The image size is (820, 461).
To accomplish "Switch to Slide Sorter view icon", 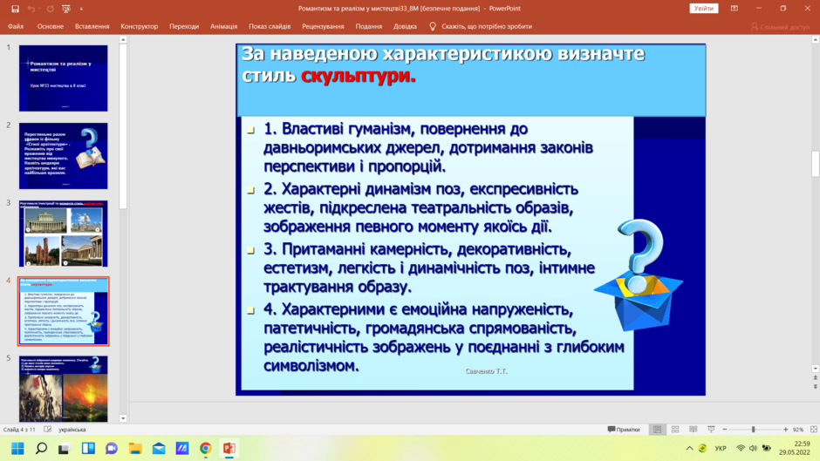I will coord(675,430).
